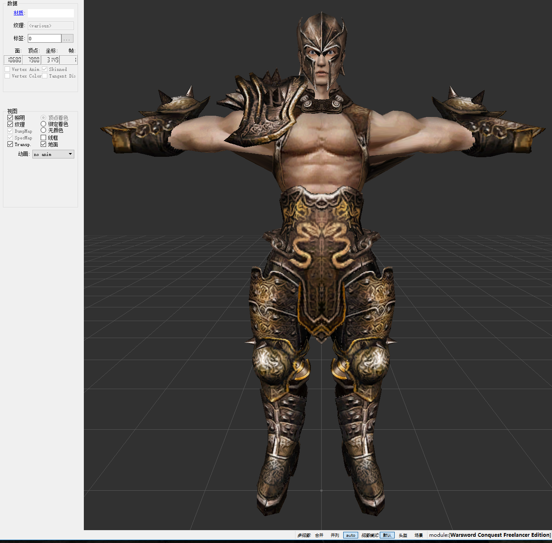Click the 标签 flags input field
552x543 pixels.
click(x=44, y=39)
